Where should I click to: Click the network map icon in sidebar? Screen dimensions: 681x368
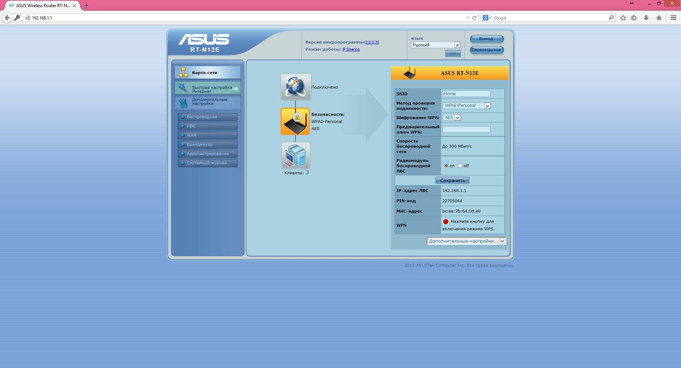coord(183,72)
